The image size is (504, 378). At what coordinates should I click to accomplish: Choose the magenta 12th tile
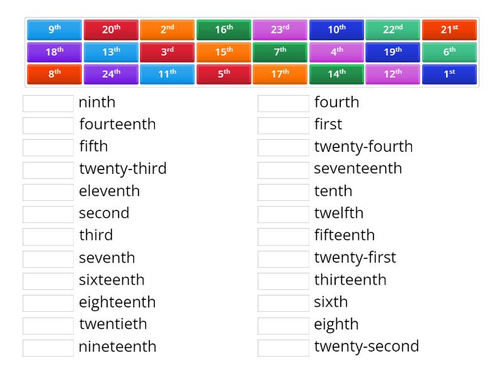pos(392,74)
